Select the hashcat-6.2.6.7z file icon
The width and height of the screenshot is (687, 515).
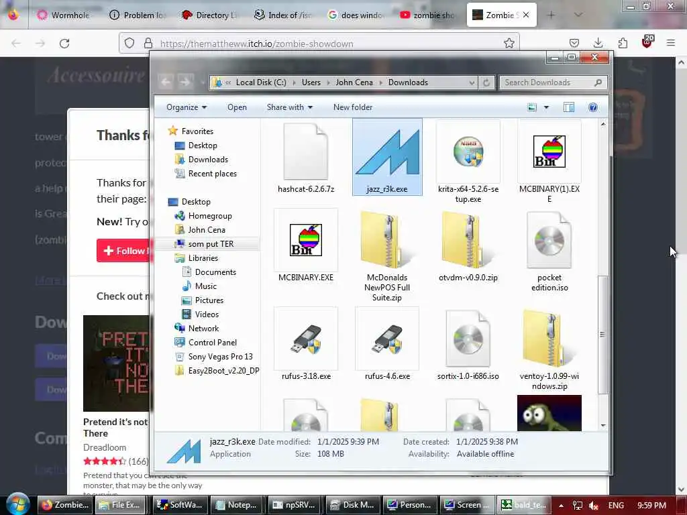(x=305, y=152)
